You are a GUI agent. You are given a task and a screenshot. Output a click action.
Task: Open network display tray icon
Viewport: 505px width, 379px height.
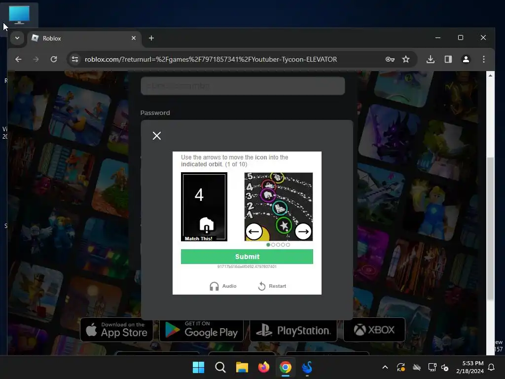432,367
